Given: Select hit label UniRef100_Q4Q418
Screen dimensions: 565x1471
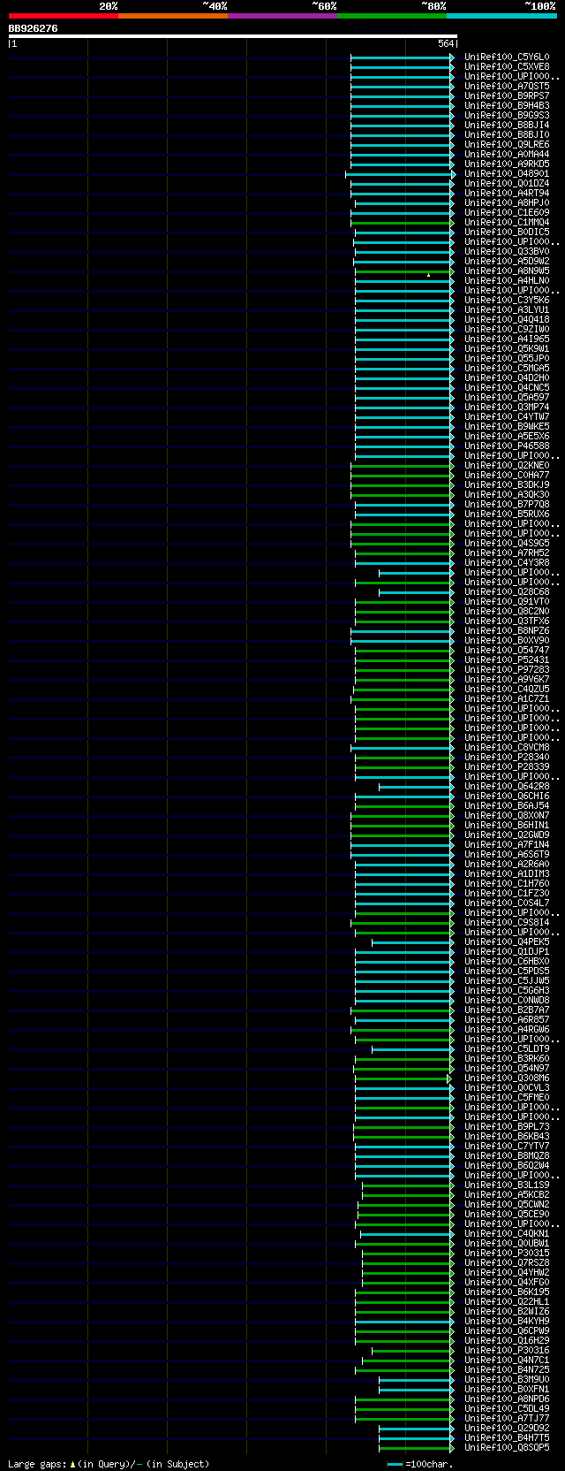Looking at the screenshot, I should (507, 319).
